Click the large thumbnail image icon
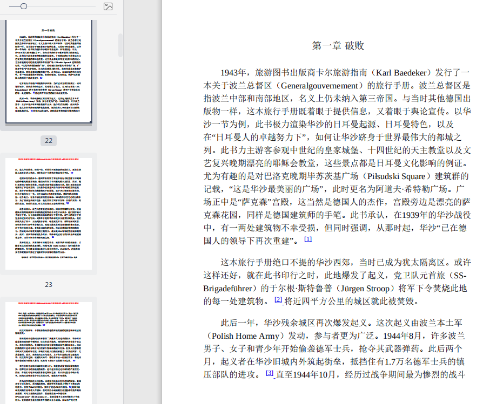The image size is (483, 404). 108,6
